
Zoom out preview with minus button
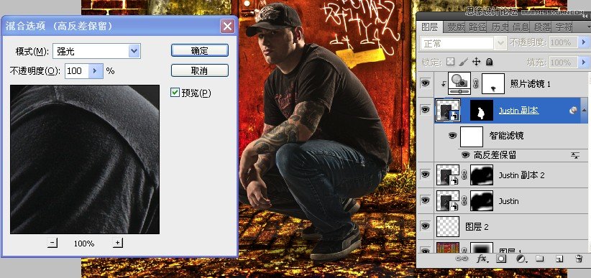pyautogui.click(x=52, y=243)
